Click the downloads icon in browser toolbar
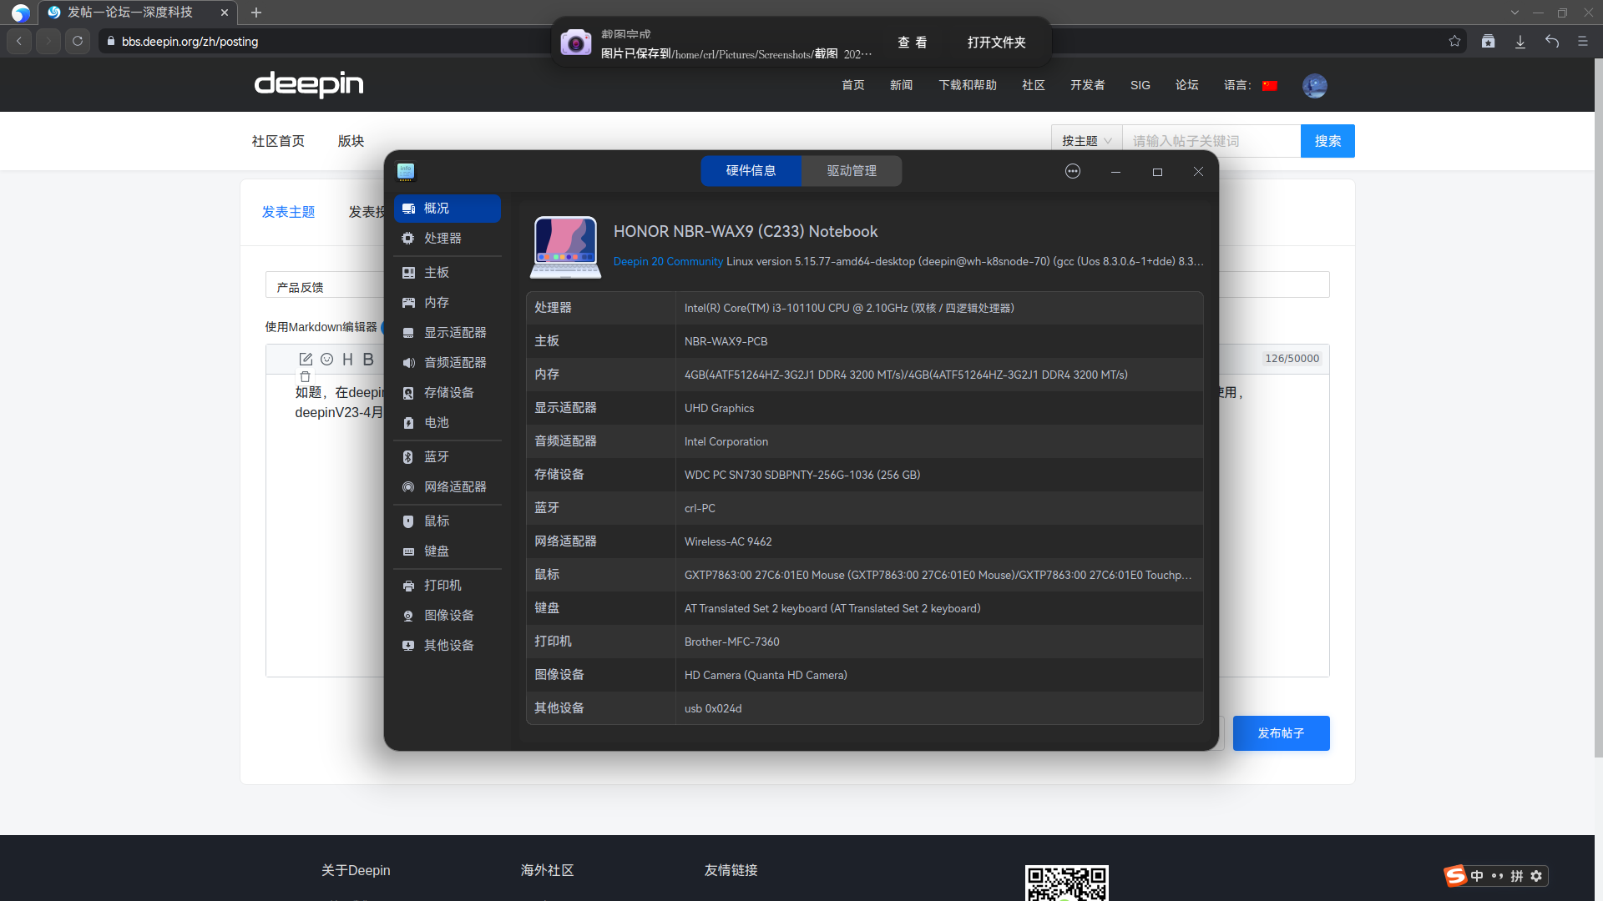 coord(1520,41)
